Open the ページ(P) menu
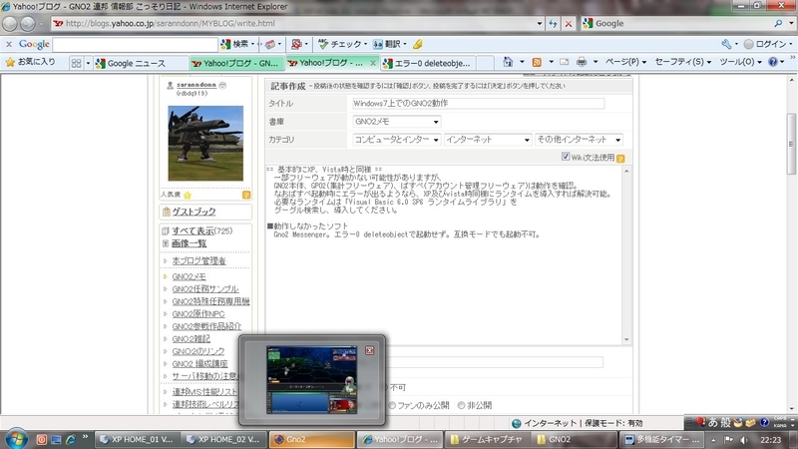This screenshot has width=798, height=449. pos(625,62)
